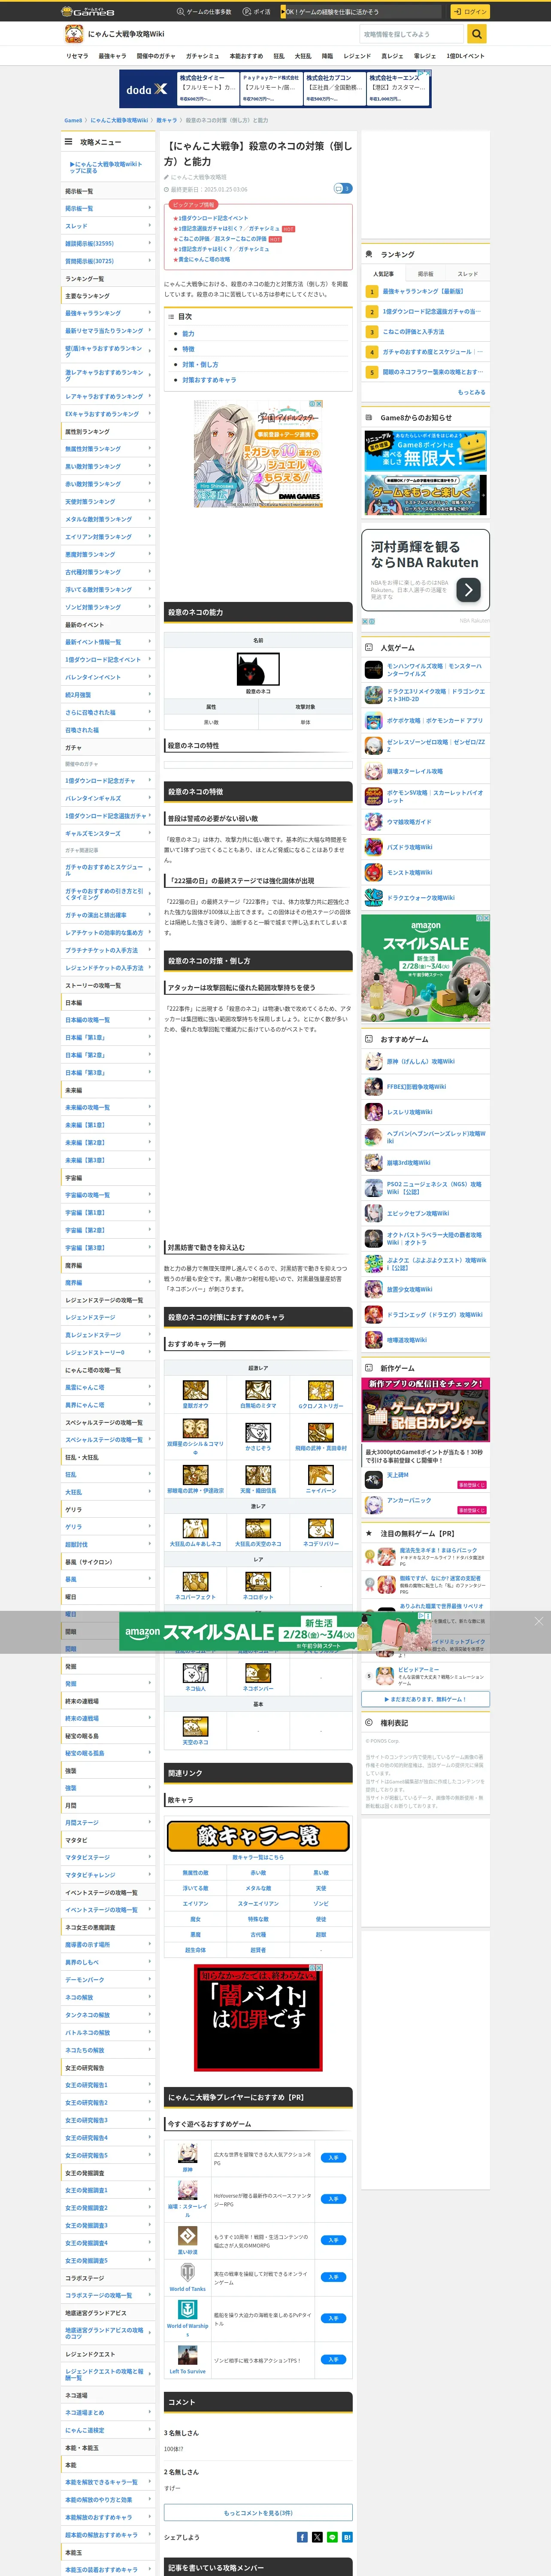Open ガチャシミュ in the top navigation

(202, 56)
